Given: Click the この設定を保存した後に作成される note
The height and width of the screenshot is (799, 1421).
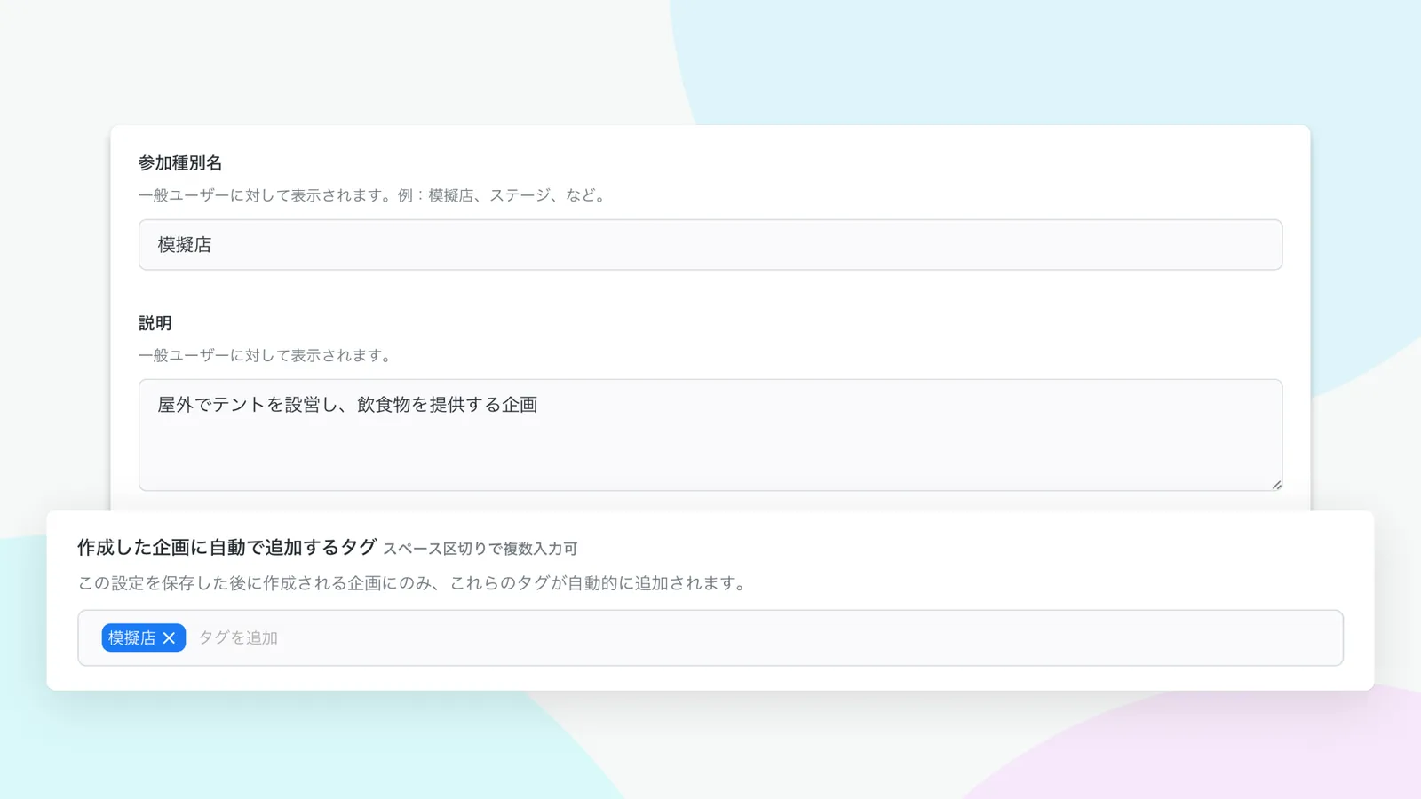Looking at the screenshot, I should point(415,583).
